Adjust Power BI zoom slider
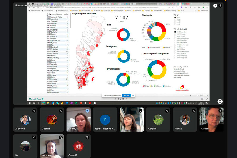The image size is (237, 158). tap(191, 95)
